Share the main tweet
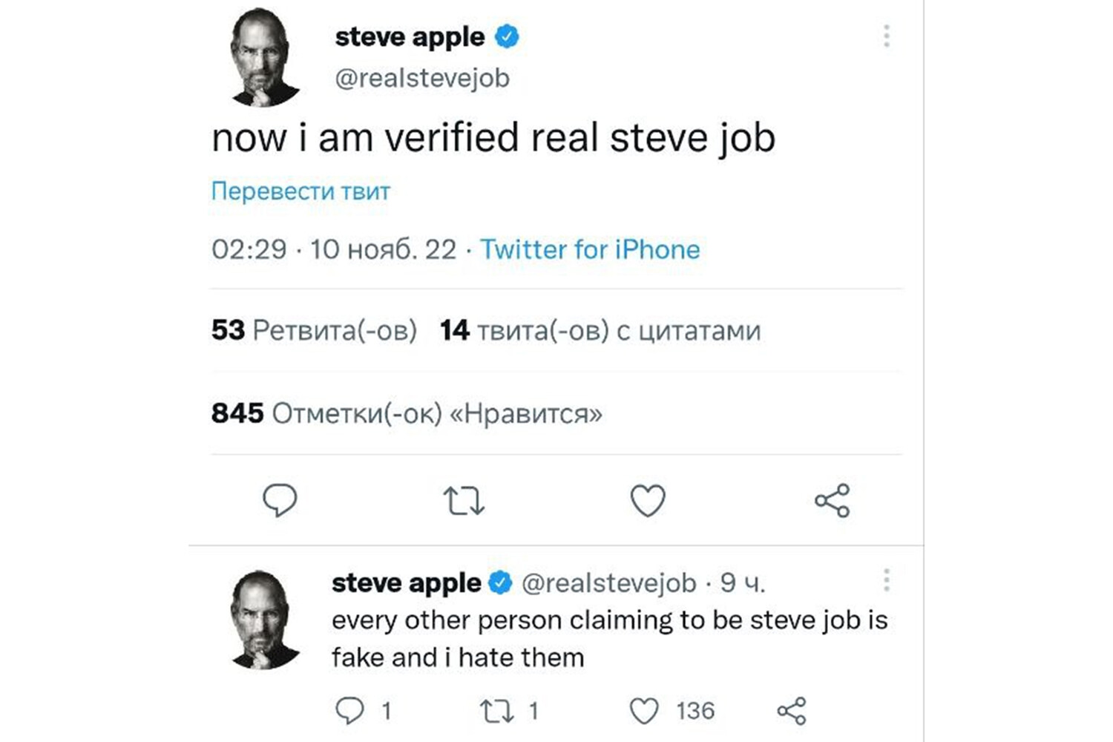The width and height of the screenshot is (1113, 742). click(x=832, y=501)
